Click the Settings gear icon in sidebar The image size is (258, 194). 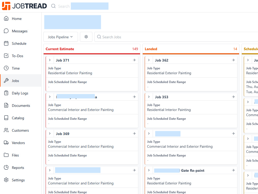6,180
